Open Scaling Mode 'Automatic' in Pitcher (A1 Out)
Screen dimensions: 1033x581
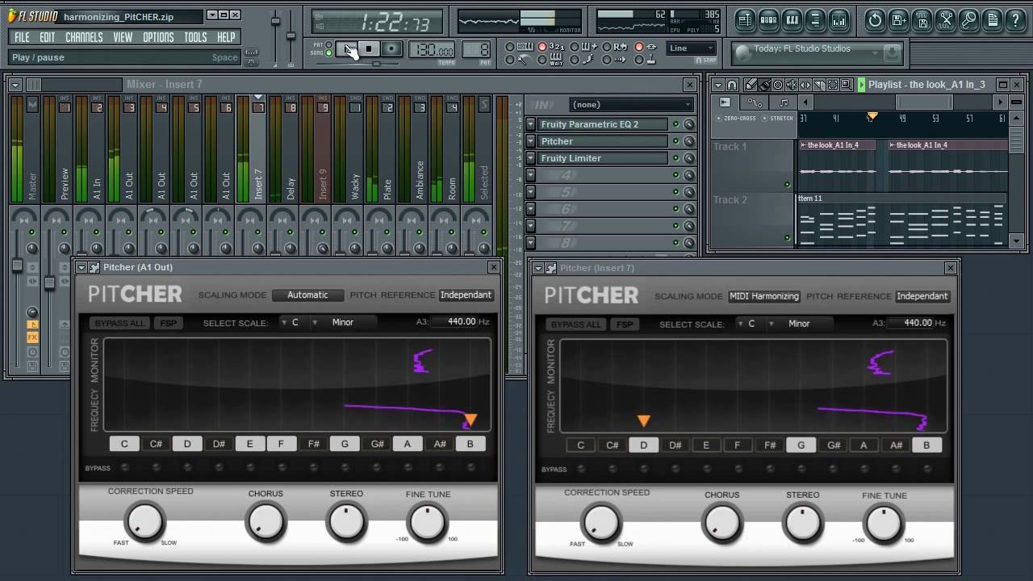307,295
